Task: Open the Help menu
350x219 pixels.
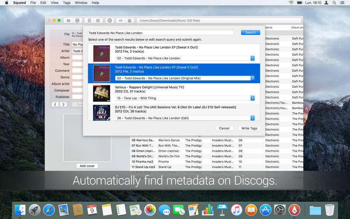Action: (x=95, y=3)
